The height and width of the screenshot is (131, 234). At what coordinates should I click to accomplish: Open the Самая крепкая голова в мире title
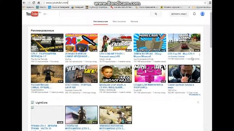click(x=181, y=86)
